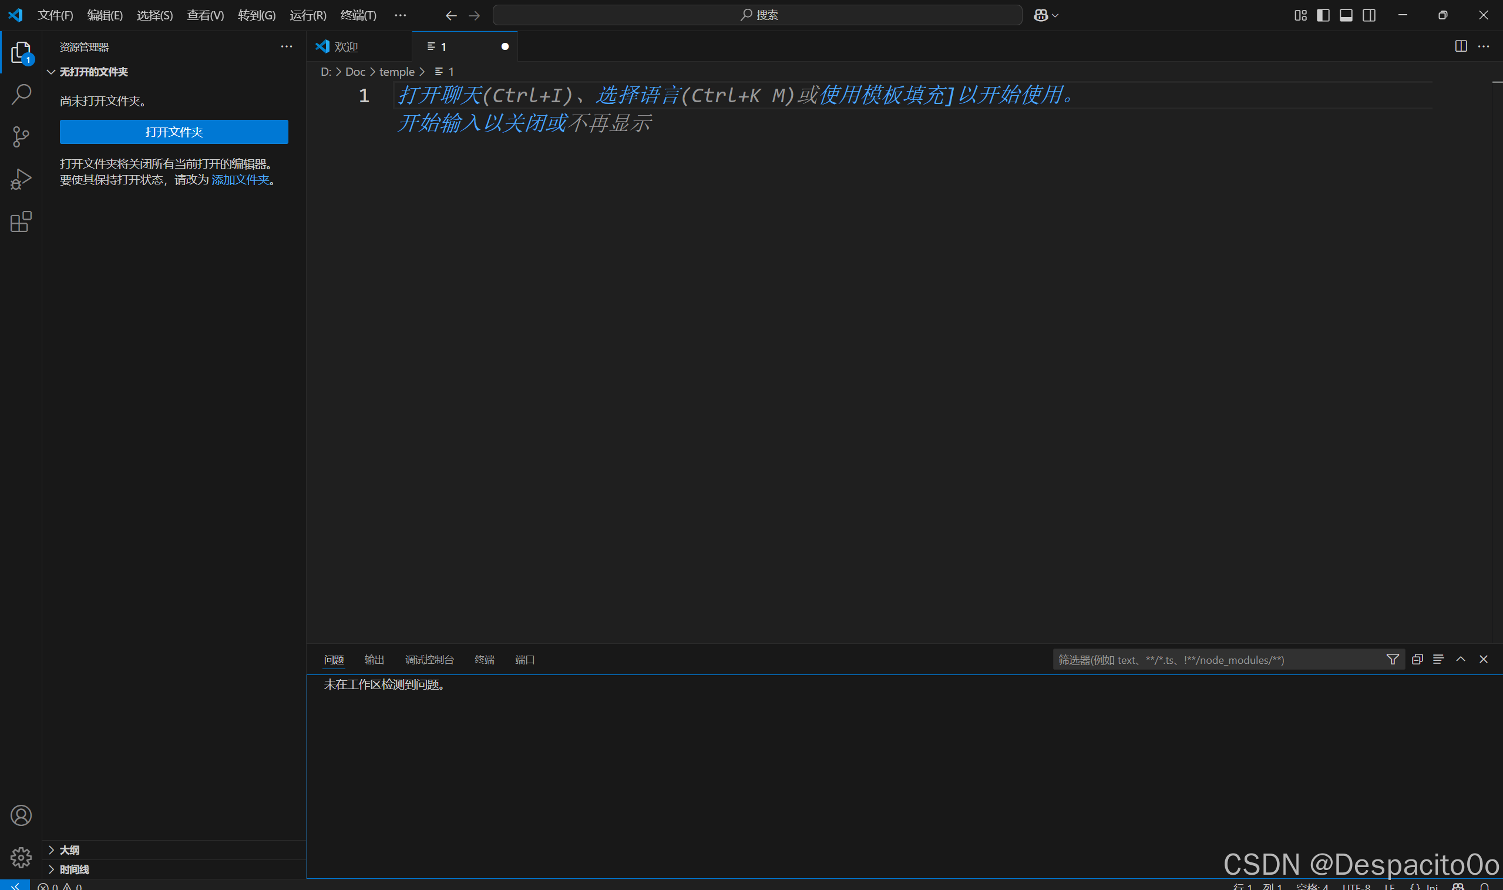The height and width of the screenshot is (890, 1503).
Task: Open the Accounts menu icon
Action: (x=21, y=815)
